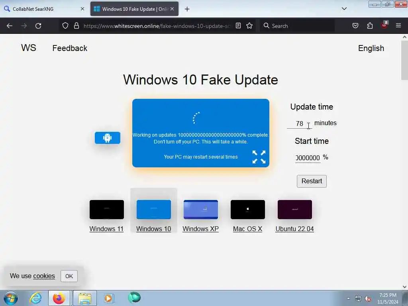Show hidden system tray icons

pos(348,299)
